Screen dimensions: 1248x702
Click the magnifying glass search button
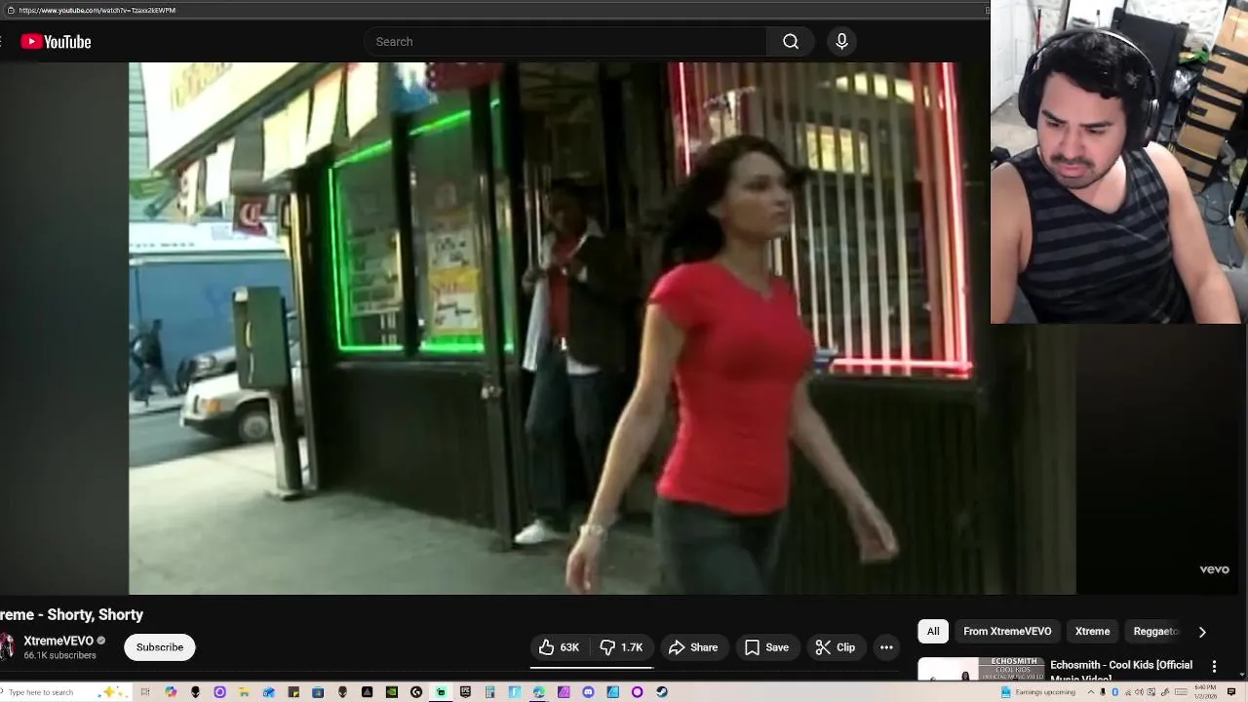(791, 42)
